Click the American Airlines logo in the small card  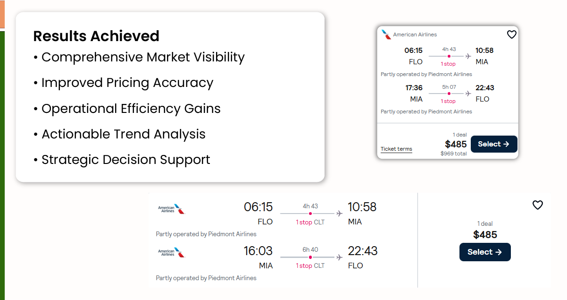click(386, 34)
